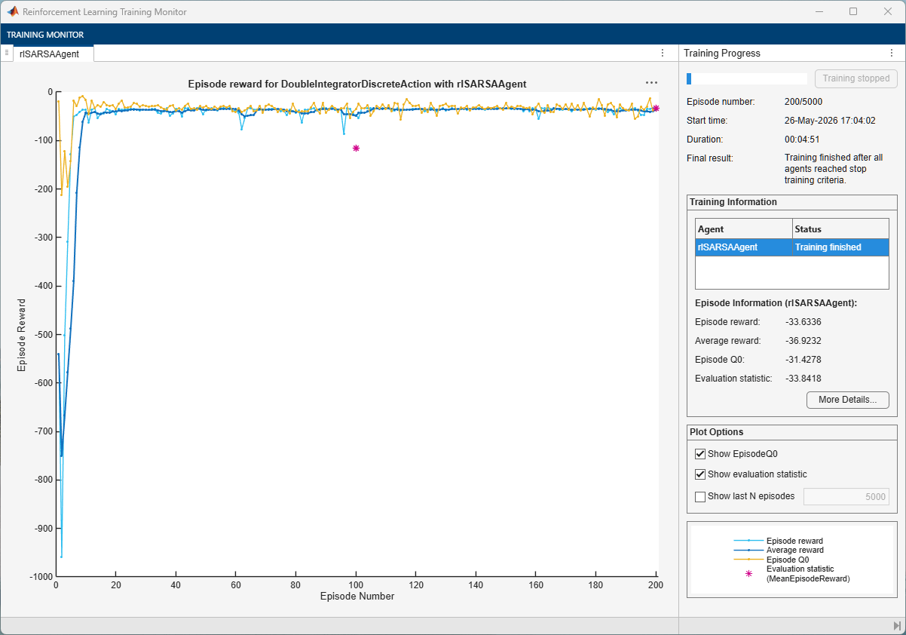This screenshot has height=635, width=906.
Task: Click the MATLAB logo in title bar
Action: (13, 11)
